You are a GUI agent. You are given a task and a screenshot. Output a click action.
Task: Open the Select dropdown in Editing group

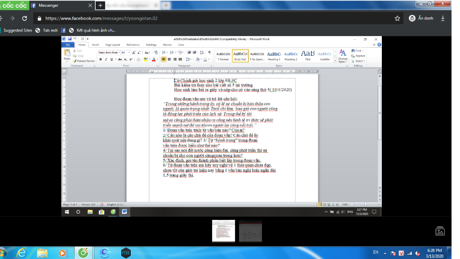pos(364,61)
